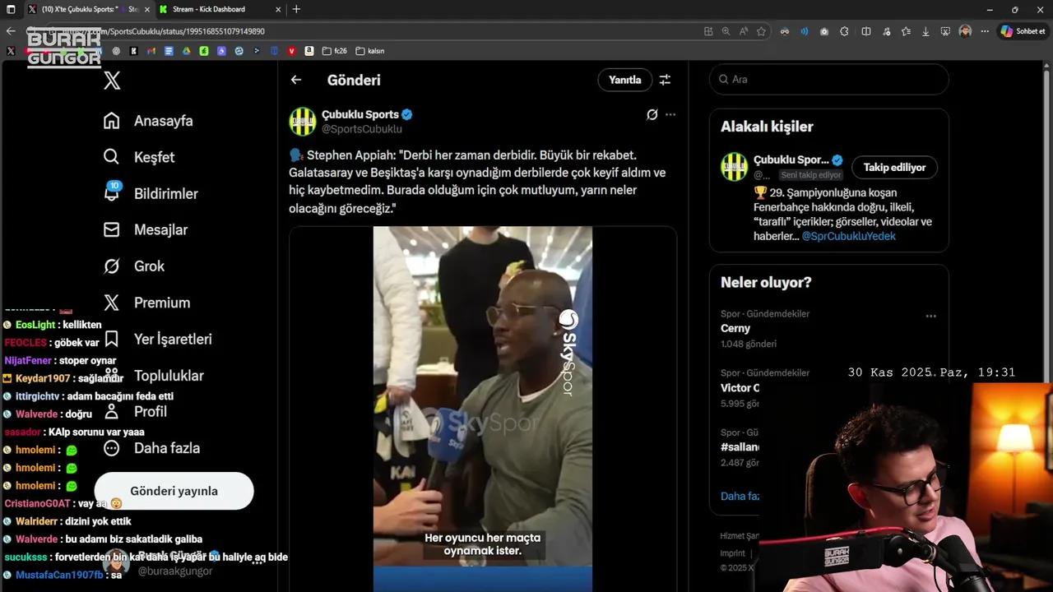
Task: Click read aloud icon in address bar
Action: tap(744, 31)
